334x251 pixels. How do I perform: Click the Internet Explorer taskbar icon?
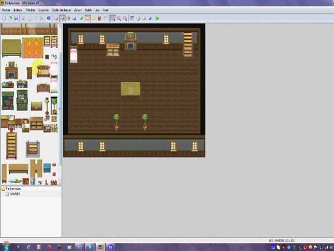click(29, 247)
